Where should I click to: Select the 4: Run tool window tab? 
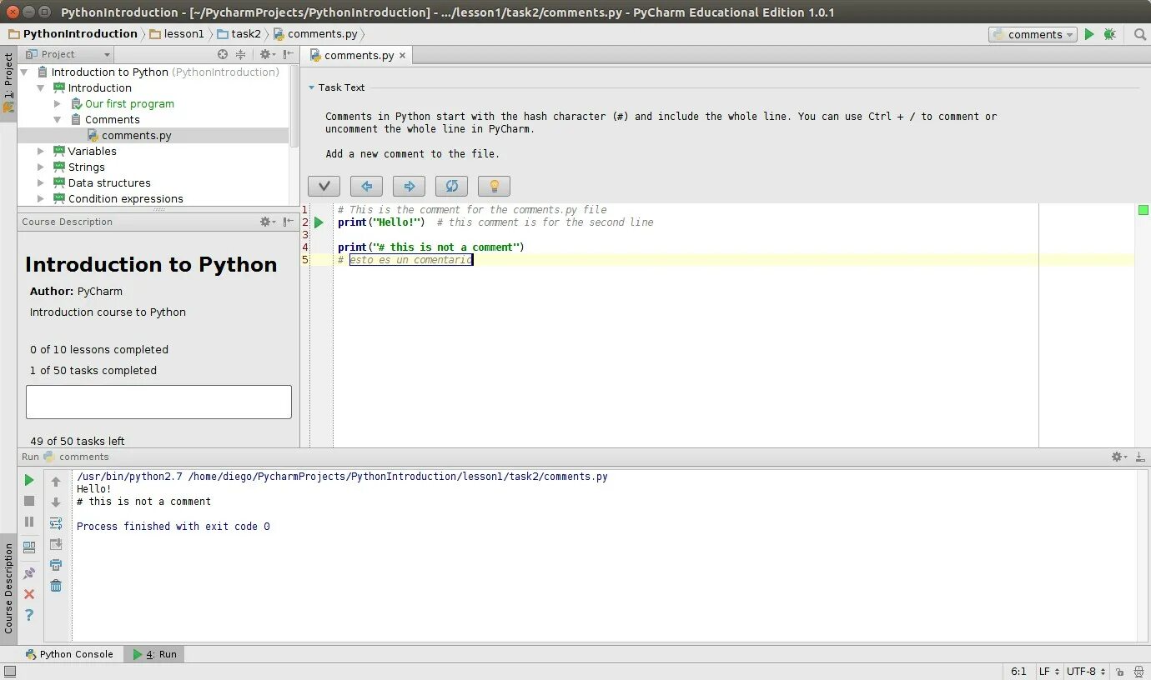point(154,654)
